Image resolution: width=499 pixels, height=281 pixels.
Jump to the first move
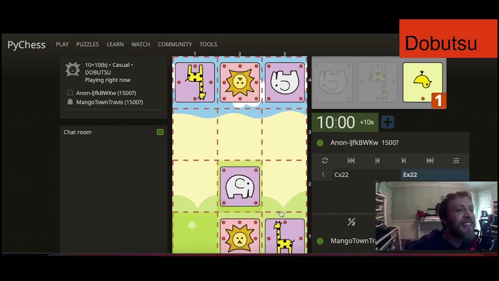[x=351, y=160]
